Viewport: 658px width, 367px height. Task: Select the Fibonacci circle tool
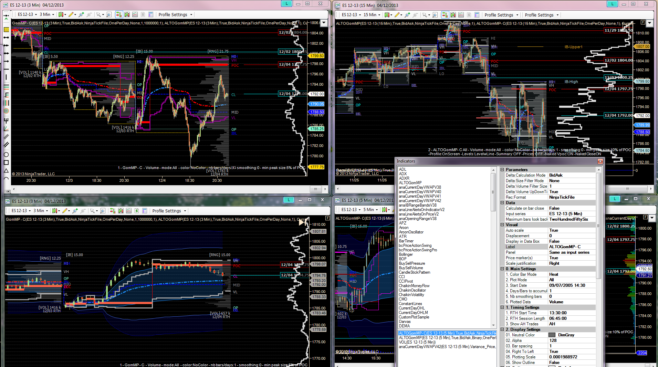(x=6, y=111)
